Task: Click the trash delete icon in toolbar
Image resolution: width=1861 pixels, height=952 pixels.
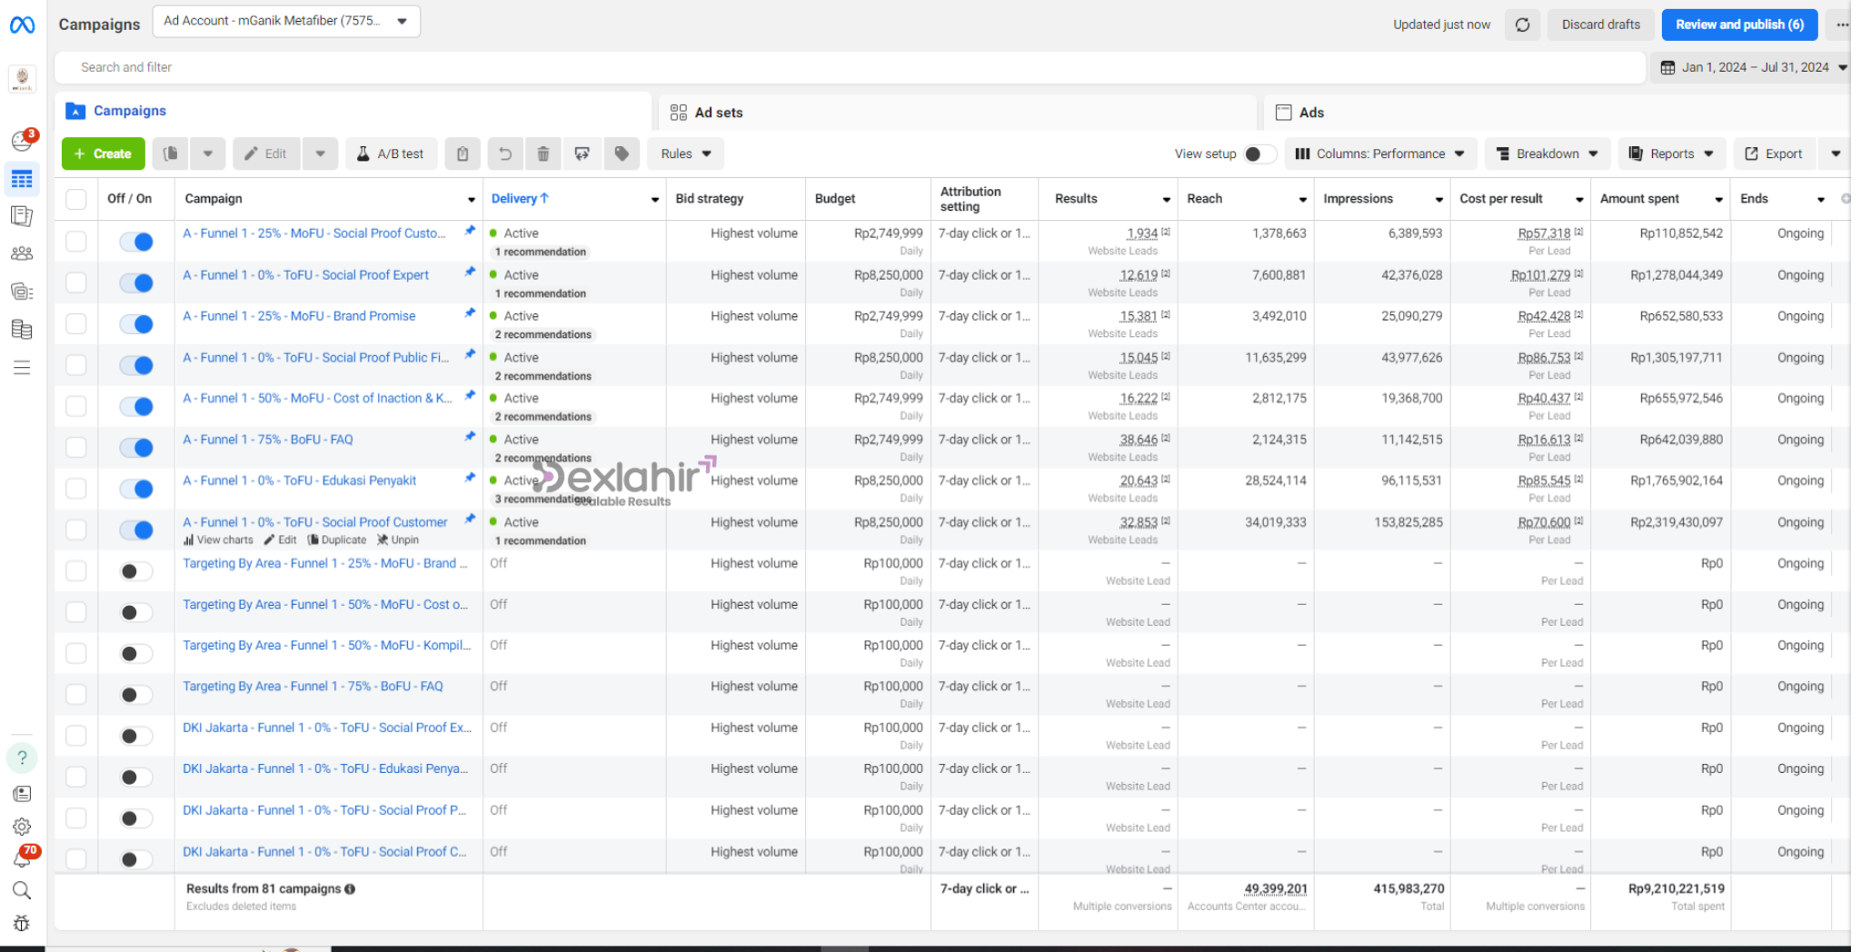Action: (x=543, y=154)
